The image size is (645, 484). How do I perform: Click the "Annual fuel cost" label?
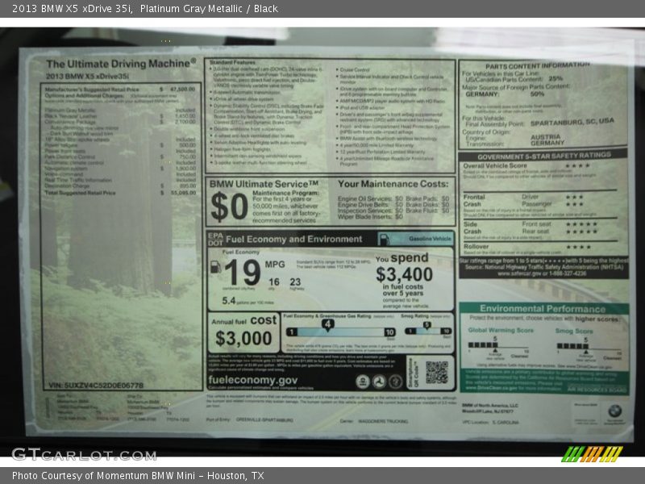pyautogui.click(x=244, y=320)
